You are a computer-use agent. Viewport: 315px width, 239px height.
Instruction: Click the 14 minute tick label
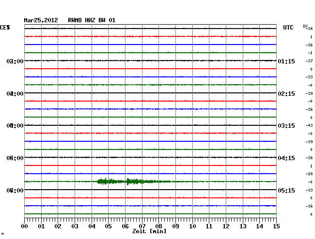259,226
